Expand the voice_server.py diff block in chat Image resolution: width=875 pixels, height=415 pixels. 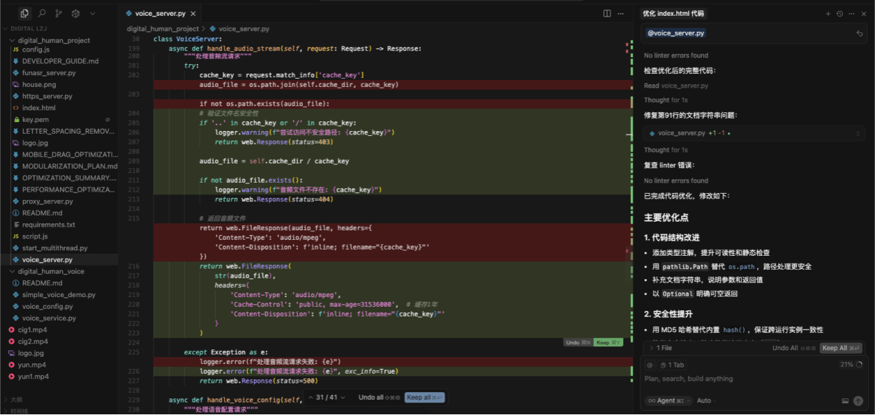[858, 133]
